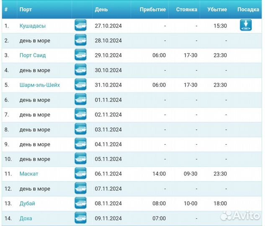Screen dimensions: 265x226
Task: Click the Порт column header
Action: coord(26,9)
